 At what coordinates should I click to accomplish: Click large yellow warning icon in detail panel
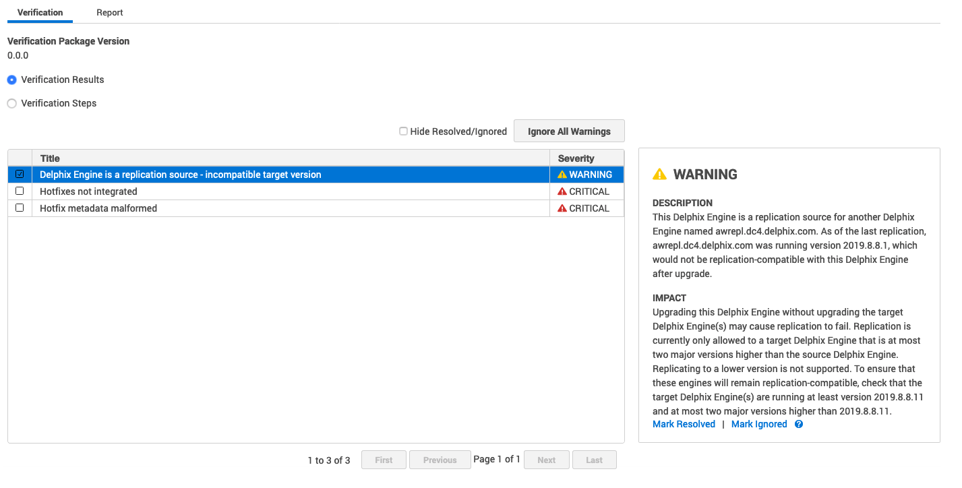659,175
